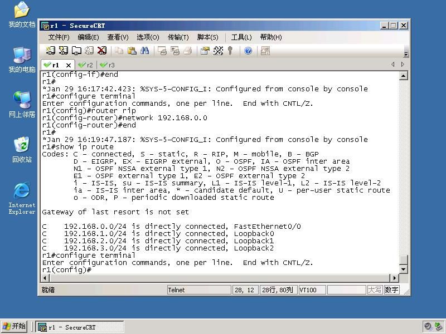Viewport: 446px width, 334px height.
Task: Click the Quick Connect lightning icon
Action: pos(63,51)
